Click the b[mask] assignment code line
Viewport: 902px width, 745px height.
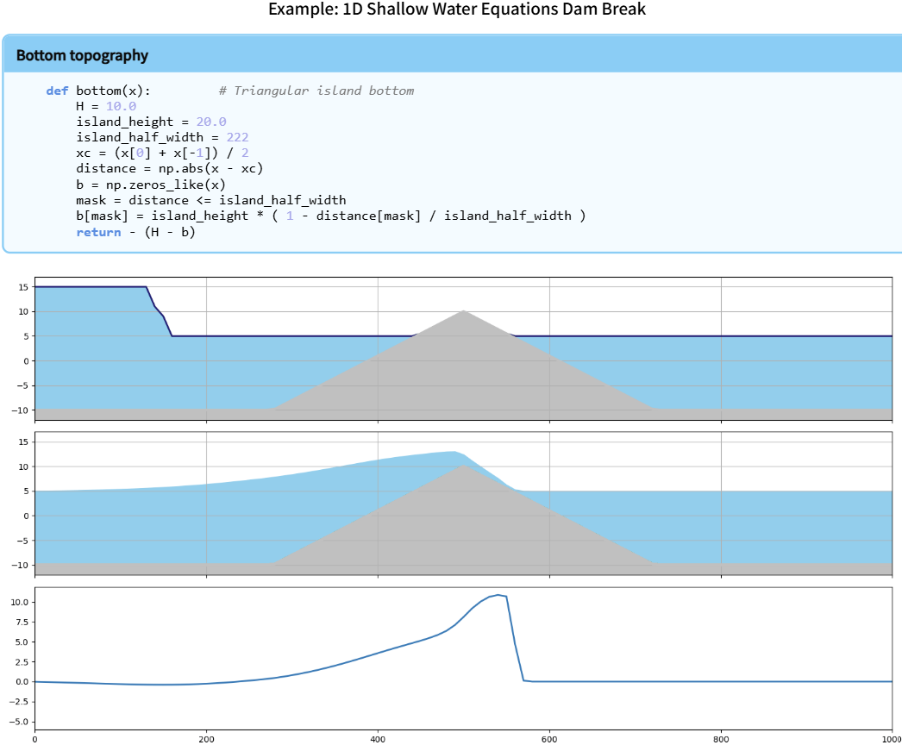click(330, 215)
